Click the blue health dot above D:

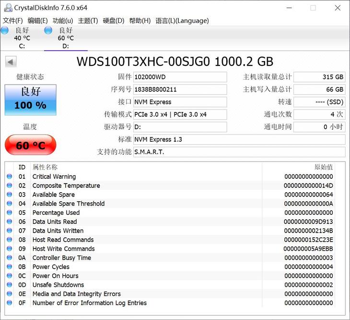[x=48, y=30]
